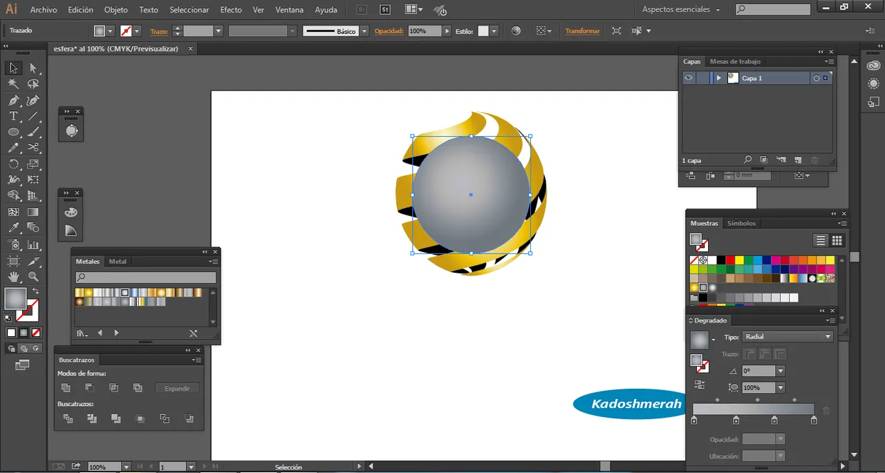
Task: Toggle the lock column for Capa 1
Action: pos(702,78)
